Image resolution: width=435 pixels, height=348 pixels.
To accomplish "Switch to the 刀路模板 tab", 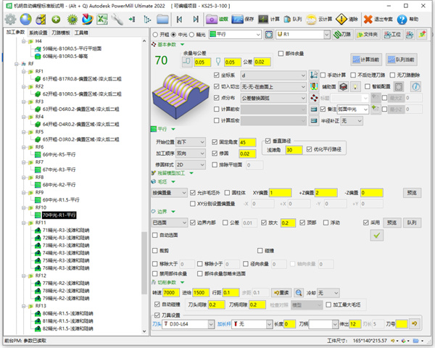I will [x=61, y=33].
